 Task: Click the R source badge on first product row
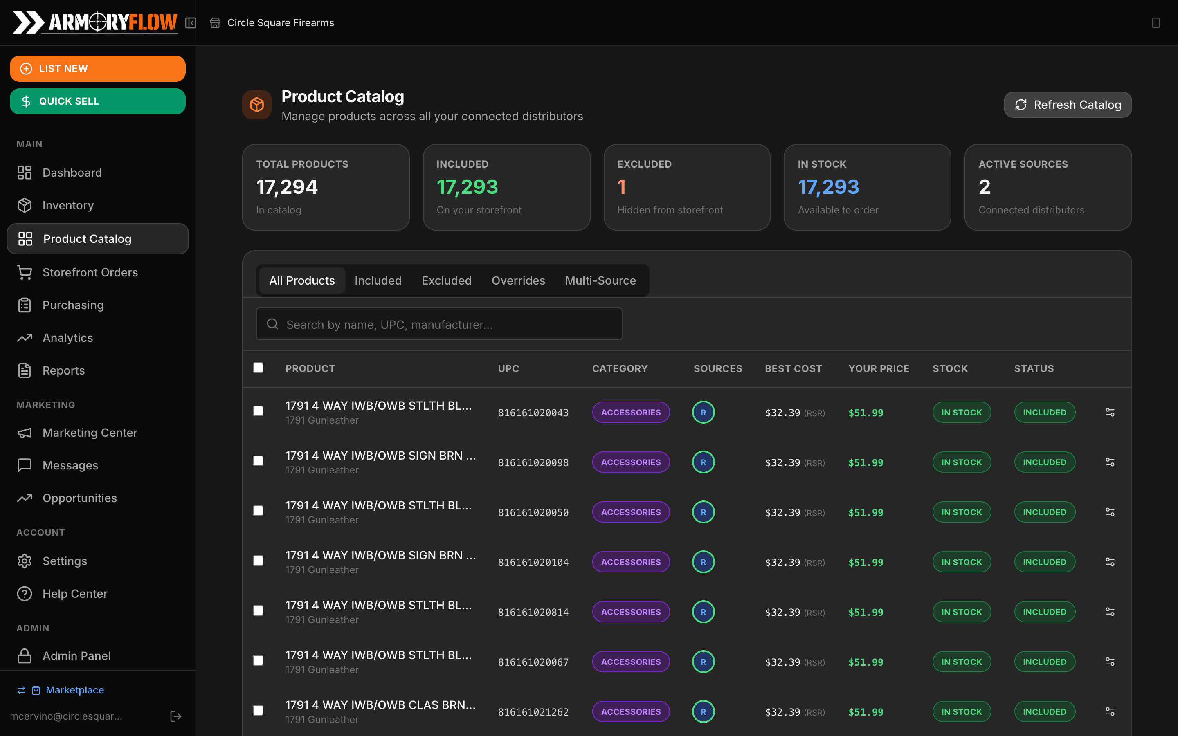tap(703, 412)
